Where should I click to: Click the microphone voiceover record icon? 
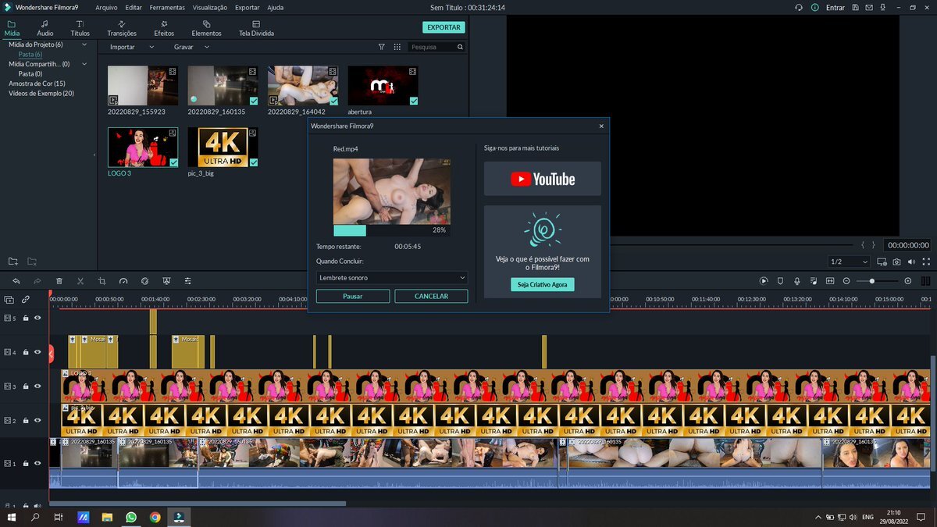(797, 281)
